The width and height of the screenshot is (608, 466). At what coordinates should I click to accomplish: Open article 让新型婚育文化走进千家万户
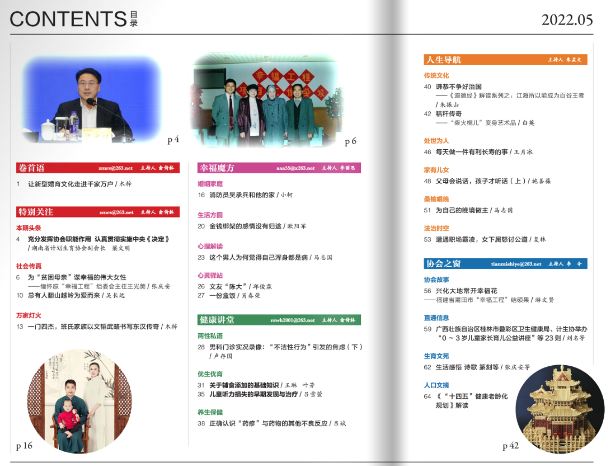point(70,184)
